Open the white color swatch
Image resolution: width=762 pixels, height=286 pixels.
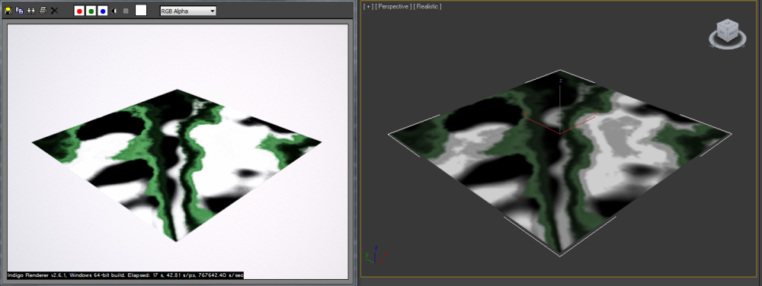click(141, 10)
